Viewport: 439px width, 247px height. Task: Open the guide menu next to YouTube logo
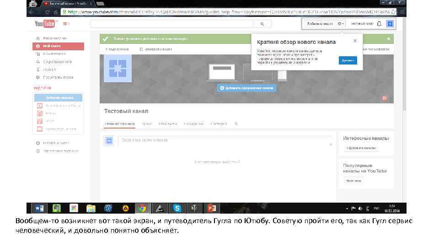coord(66,24)
